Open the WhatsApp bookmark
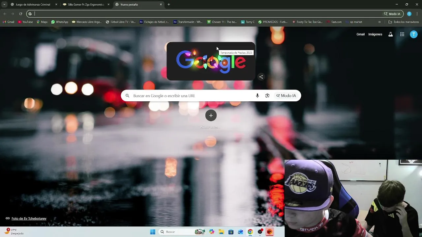The image size is (422, 237). coord(60,22)
